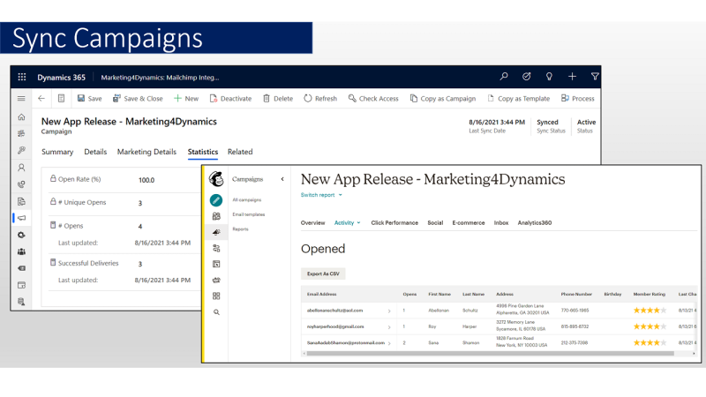Image resolution: width=706 pixels, height=397 pixels.
Task: Collapse the Campaigns sidebar panel chevron
Action: (x=282, y=179)
